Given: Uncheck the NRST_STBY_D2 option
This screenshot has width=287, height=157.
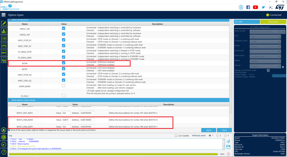Looking at the screenshot, I should click(x=63, y=80).
